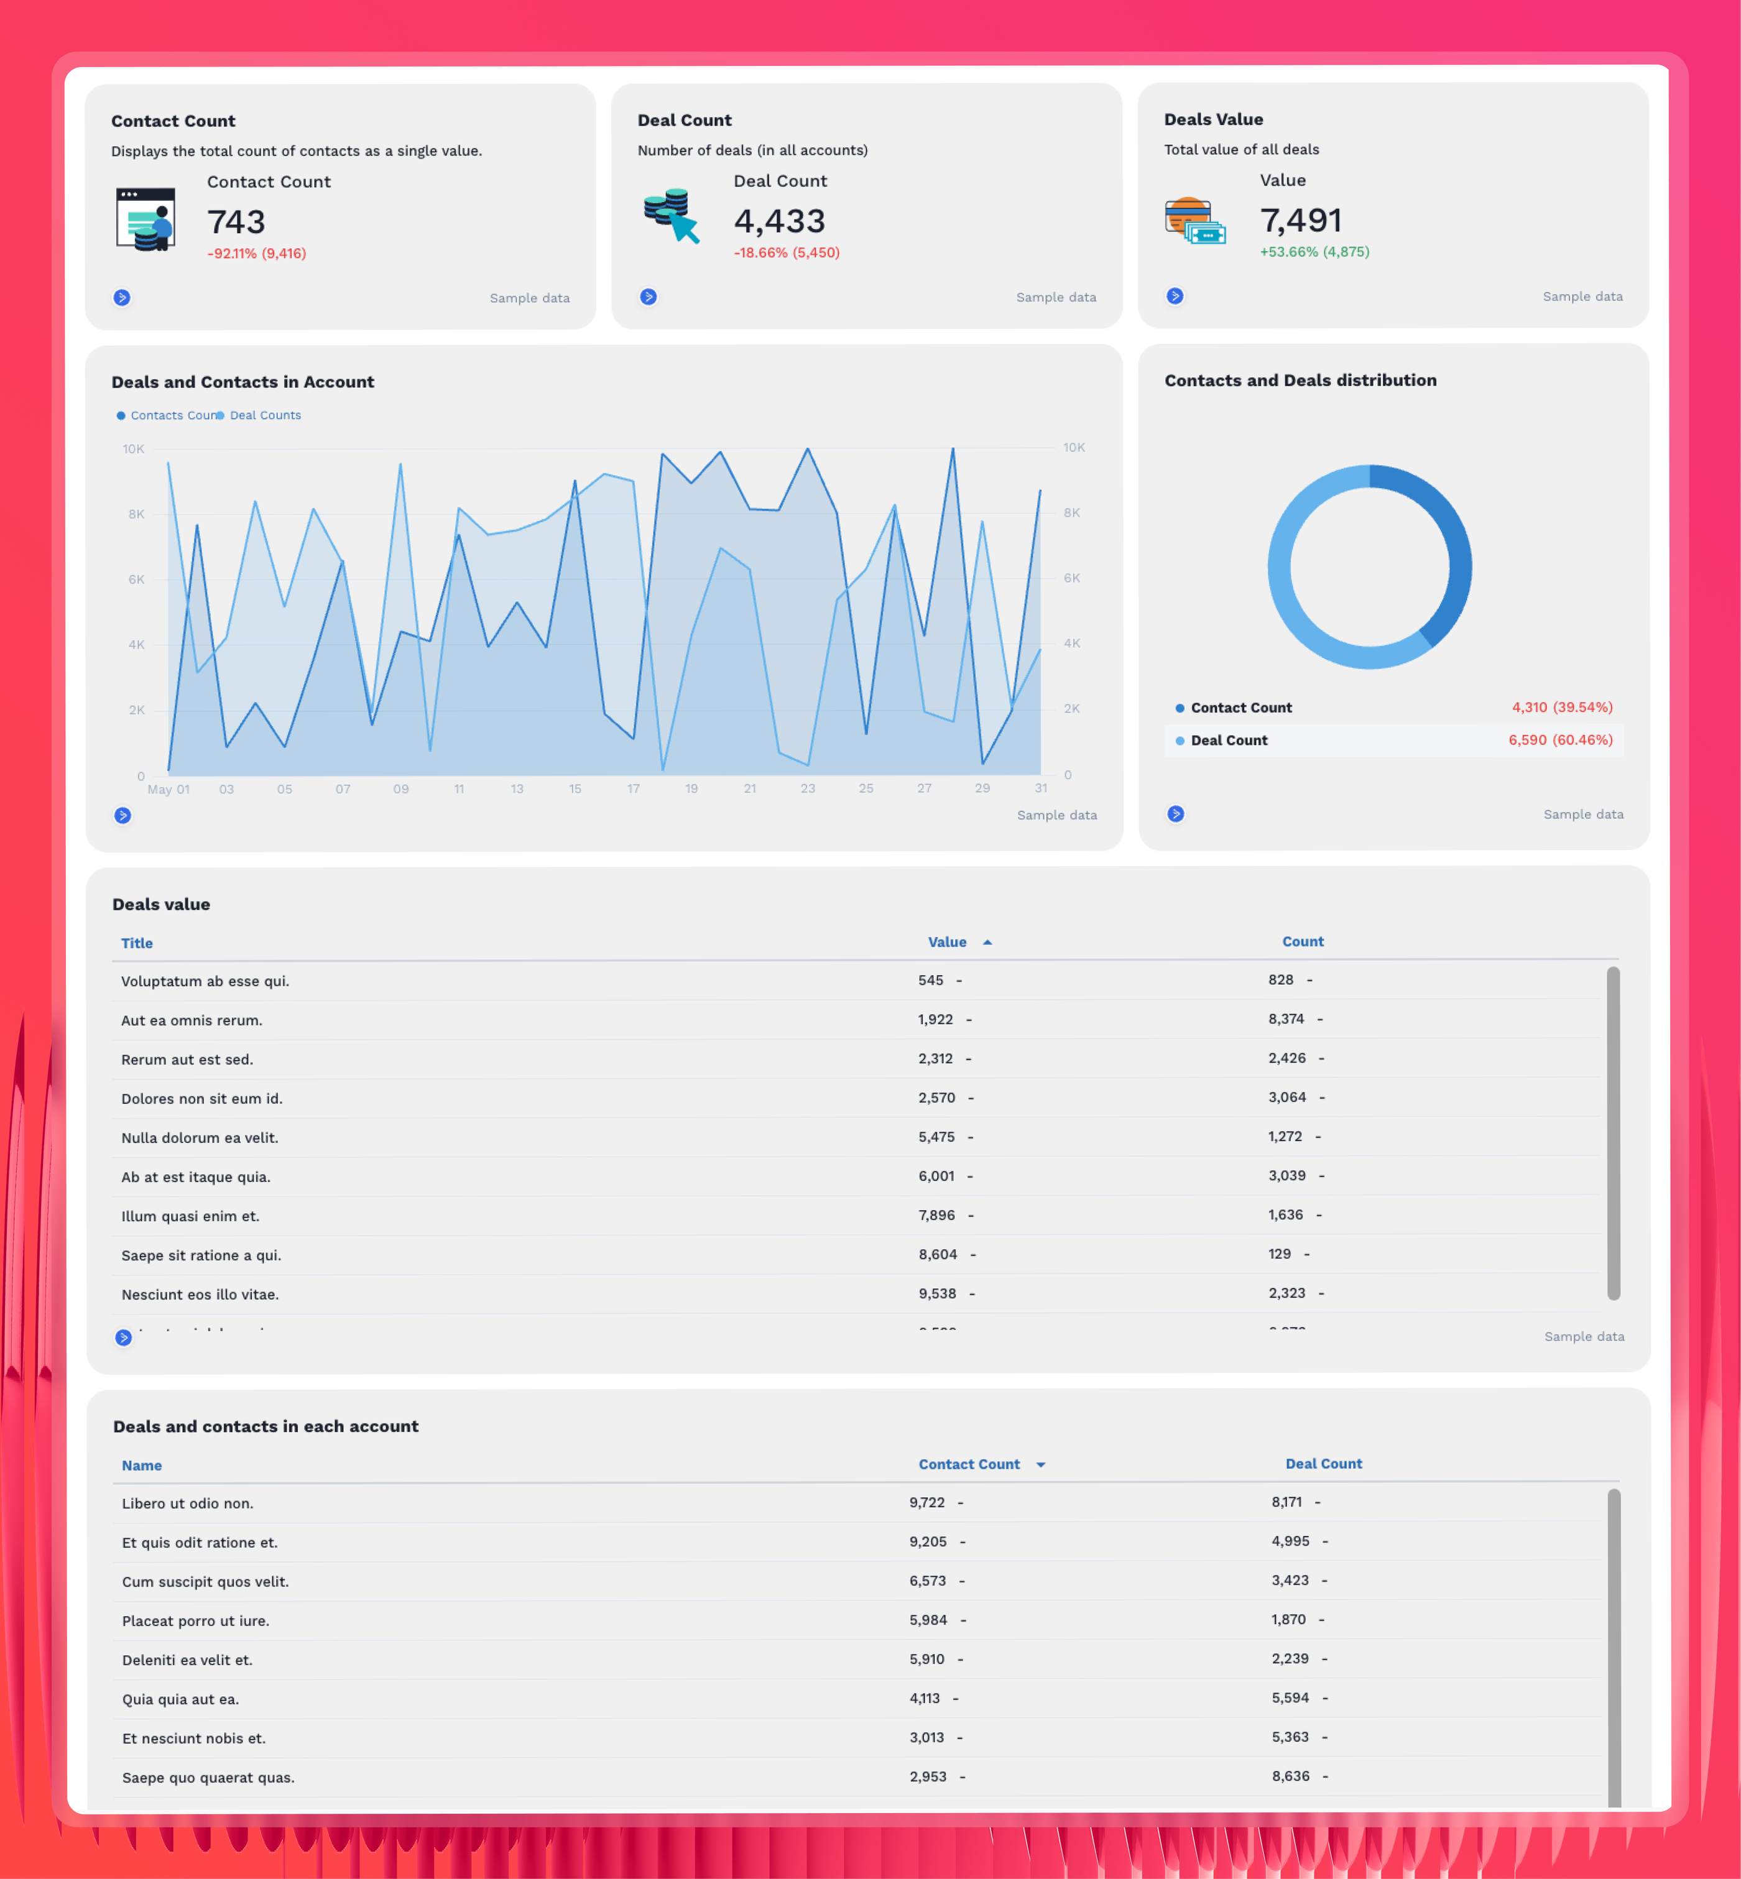Viewport: 1741px width, 1879px height.
Task: Select row Aut ea omnis rerum.
Action: click(856, 1020)
